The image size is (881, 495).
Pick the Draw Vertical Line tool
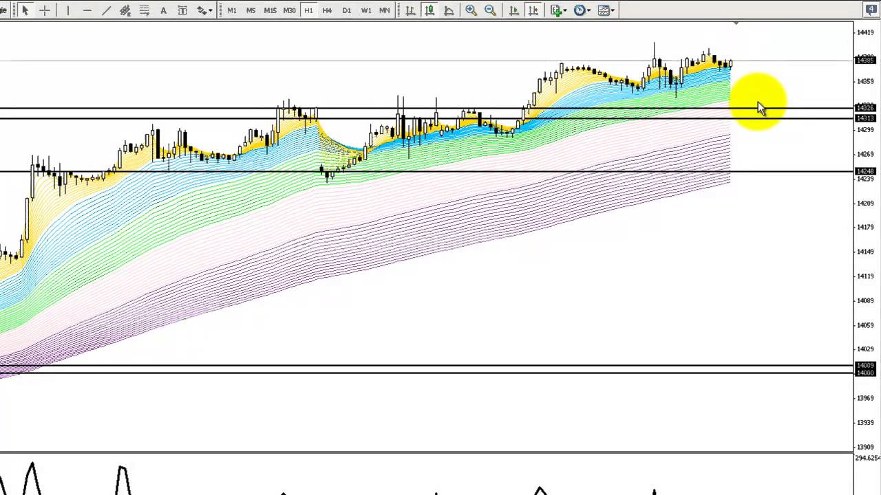point(67,10)
